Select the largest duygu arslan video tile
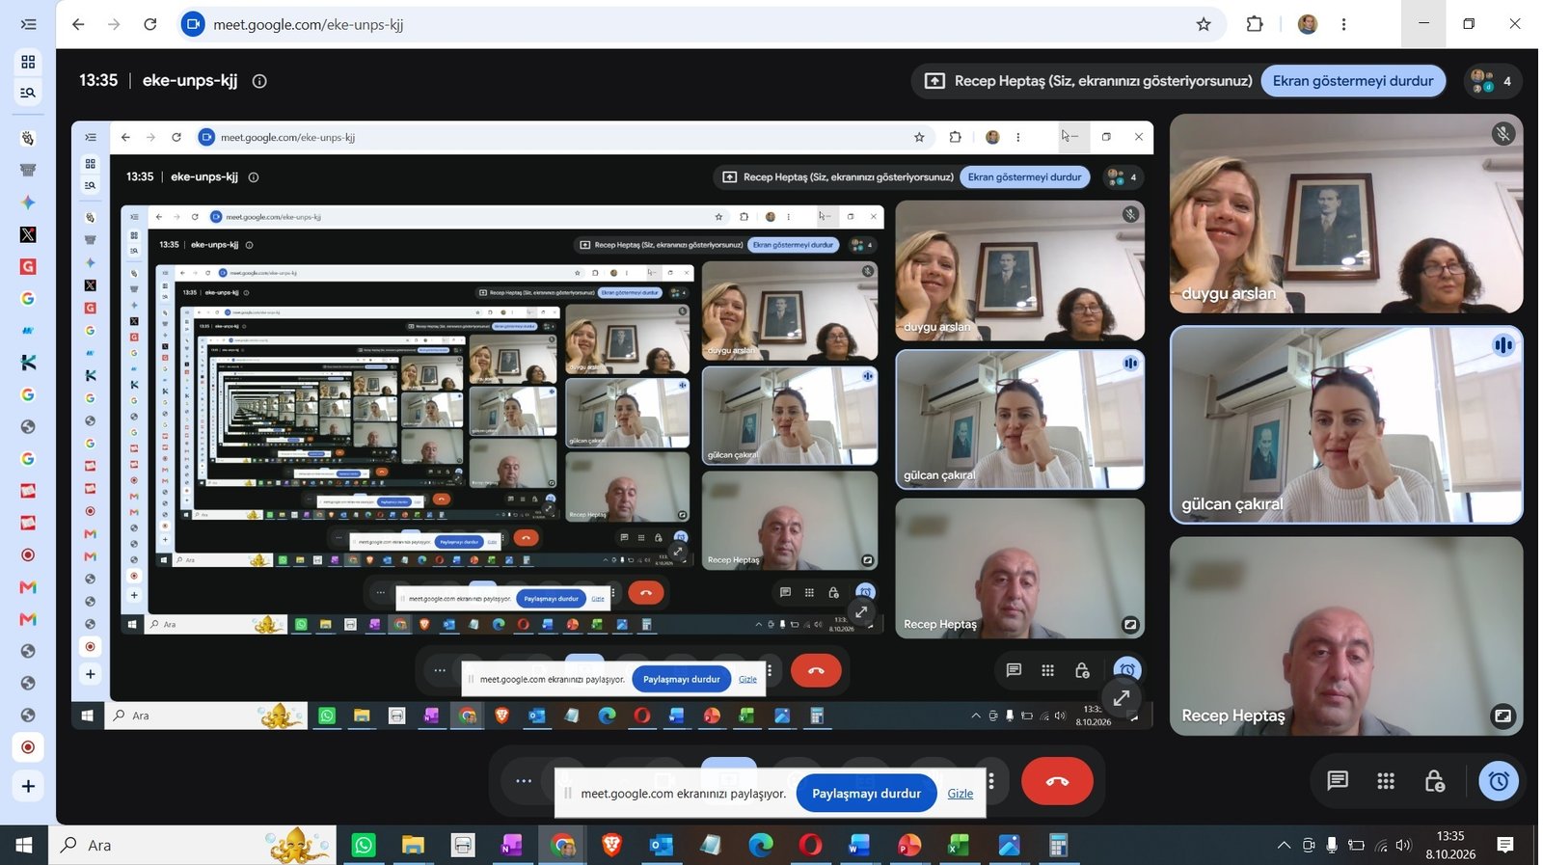The height and width of the screenshot is (865, 1543). coord(1346,214)
